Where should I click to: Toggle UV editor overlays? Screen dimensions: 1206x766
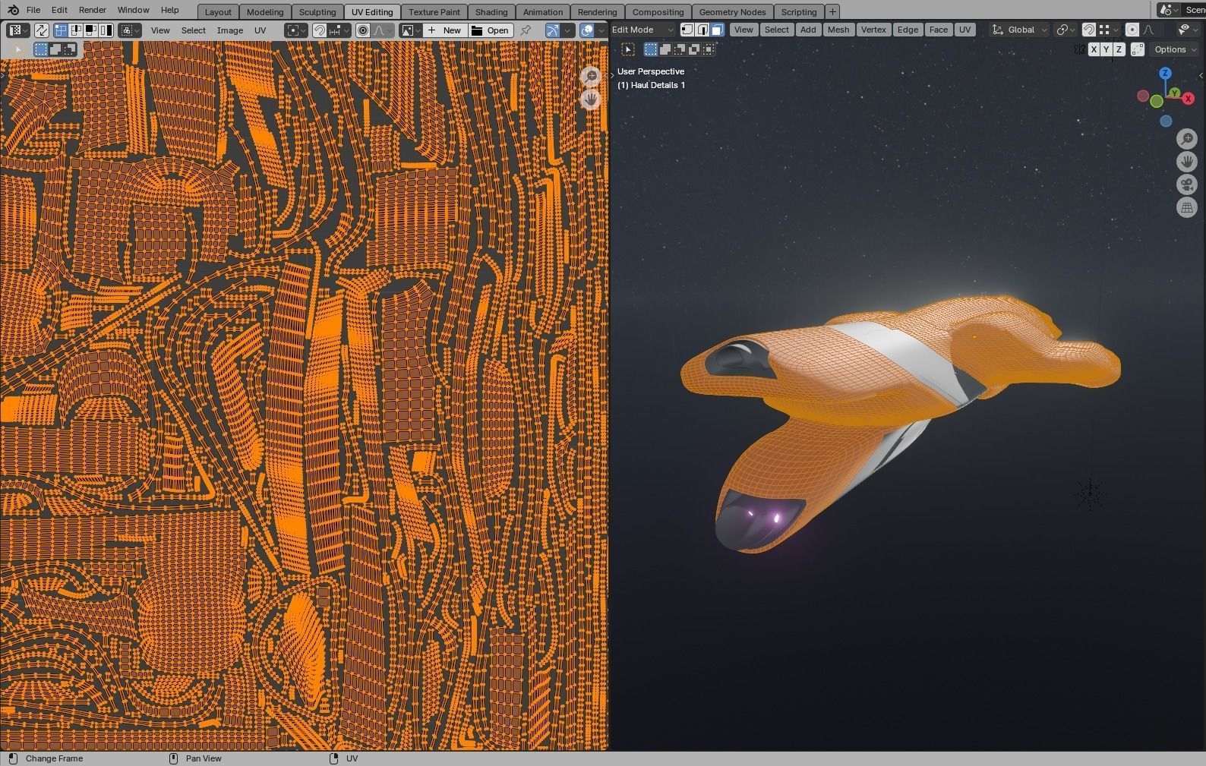coord(586,30)
